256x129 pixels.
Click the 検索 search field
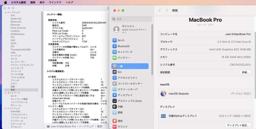[x=132, y=19]
